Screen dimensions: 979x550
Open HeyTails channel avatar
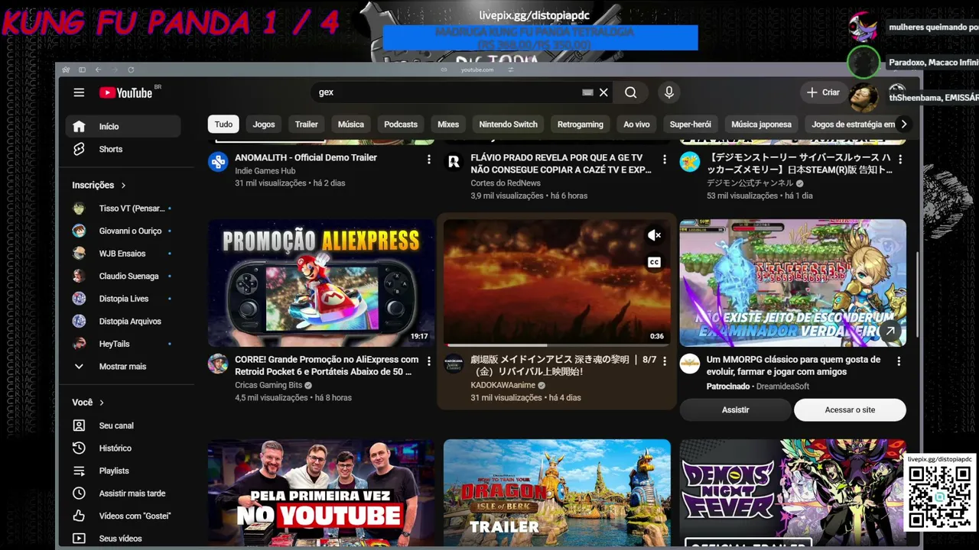(79, 344)
